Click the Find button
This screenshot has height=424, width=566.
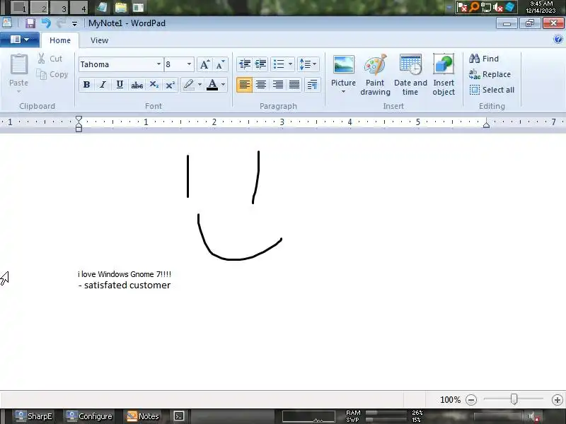(x=484, y=59)
